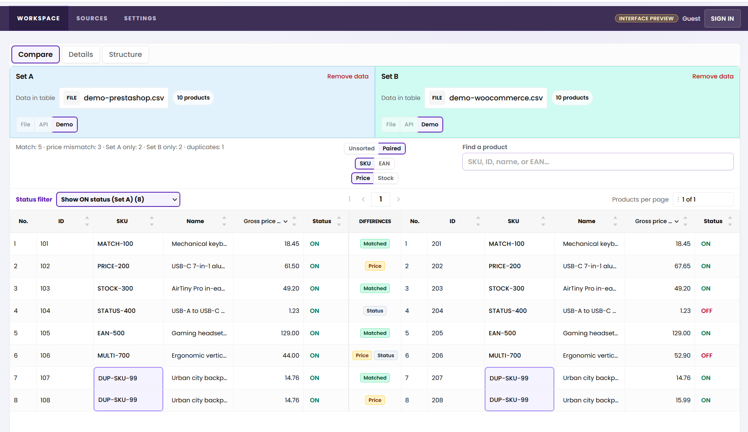Focus the Find a product search field
748x432 pixels.
[598, 162]
